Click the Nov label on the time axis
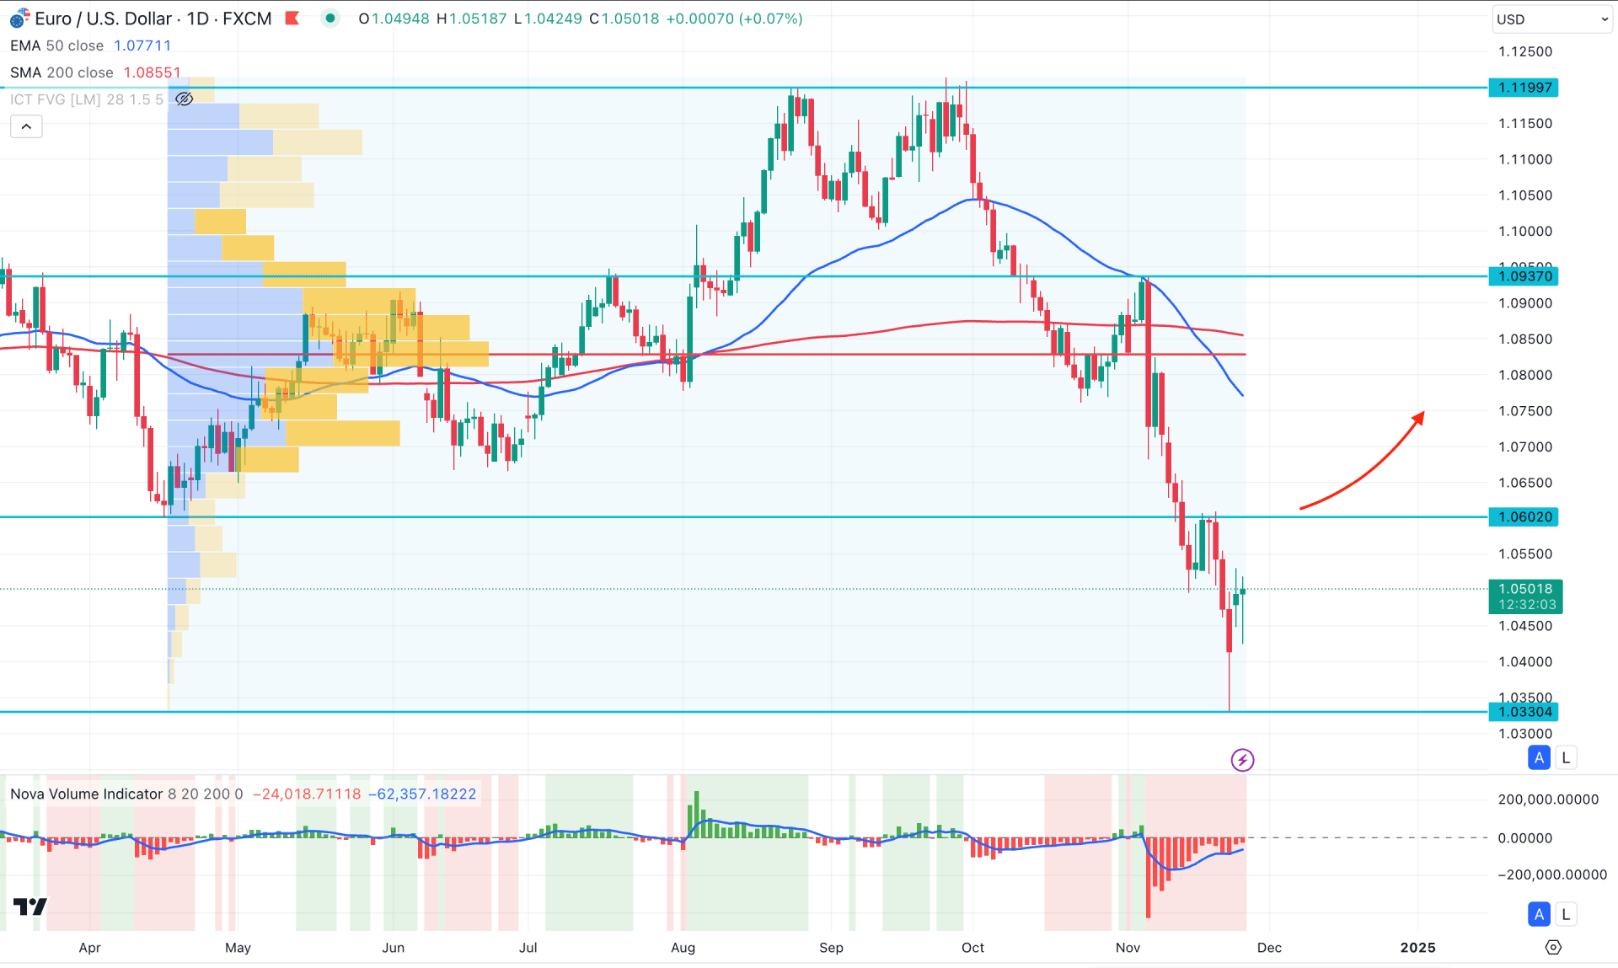 click(1128, 948)
